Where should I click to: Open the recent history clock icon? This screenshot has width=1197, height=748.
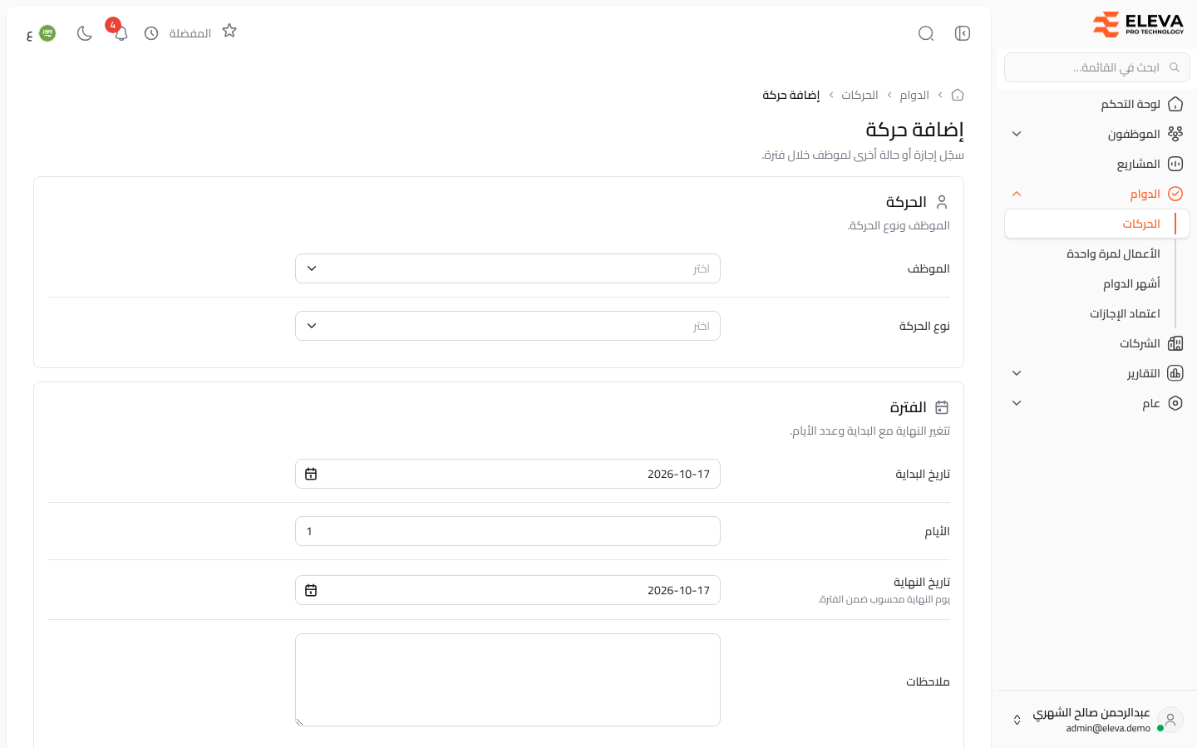click(151, 33)
